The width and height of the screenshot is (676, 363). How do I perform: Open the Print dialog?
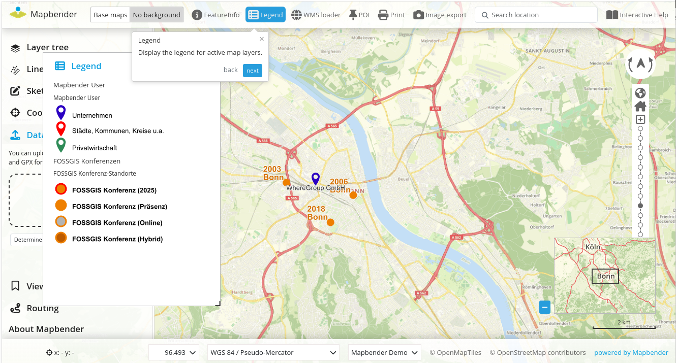pos(391,15)
